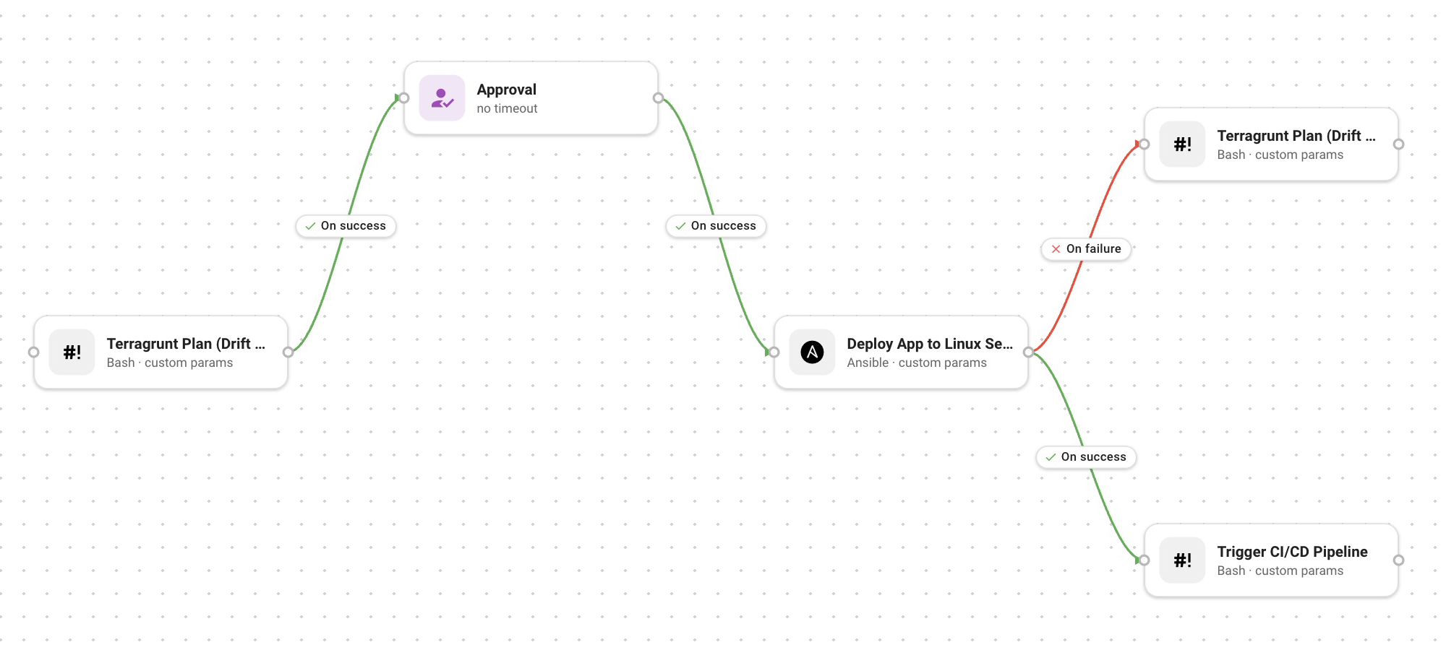
Task: Click the red X icon in On failure label
Action: point(1056,249)
